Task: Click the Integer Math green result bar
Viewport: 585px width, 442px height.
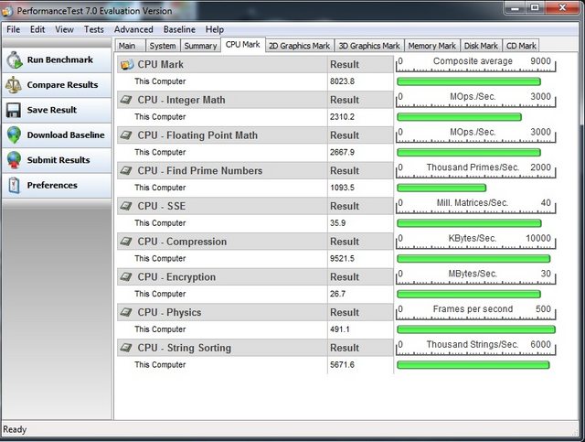Action: [459, 117]
